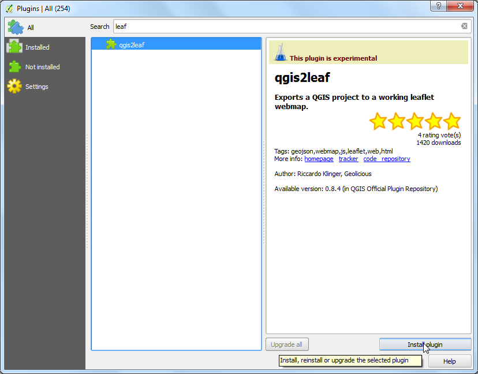Click the experimental flask icon

(x=281, y=52)
